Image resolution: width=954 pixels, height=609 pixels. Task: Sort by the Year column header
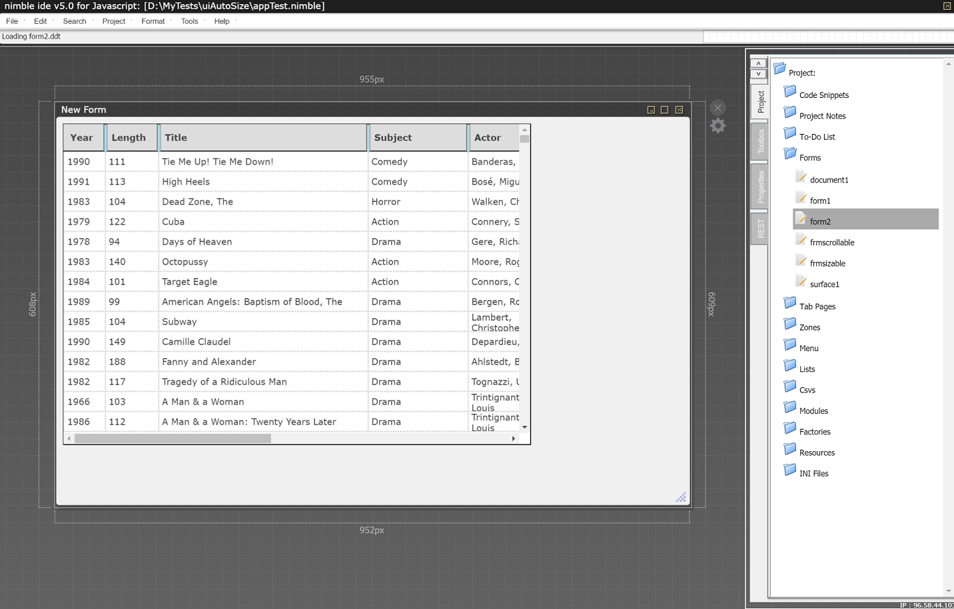coord(84,138)
